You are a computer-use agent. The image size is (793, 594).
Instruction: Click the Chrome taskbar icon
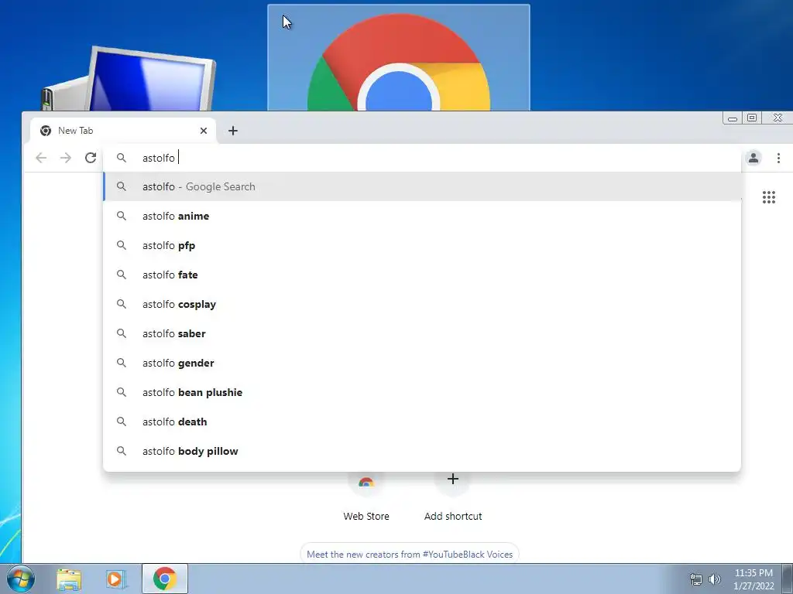pos(164,579)
